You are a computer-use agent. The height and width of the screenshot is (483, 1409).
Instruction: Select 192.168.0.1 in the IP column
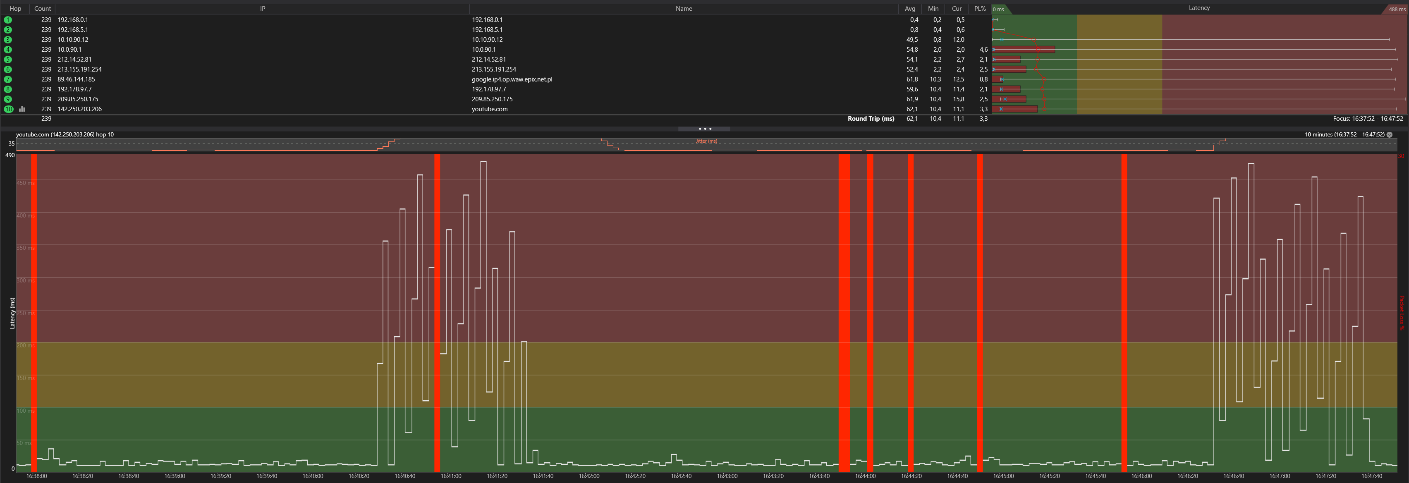73,20
